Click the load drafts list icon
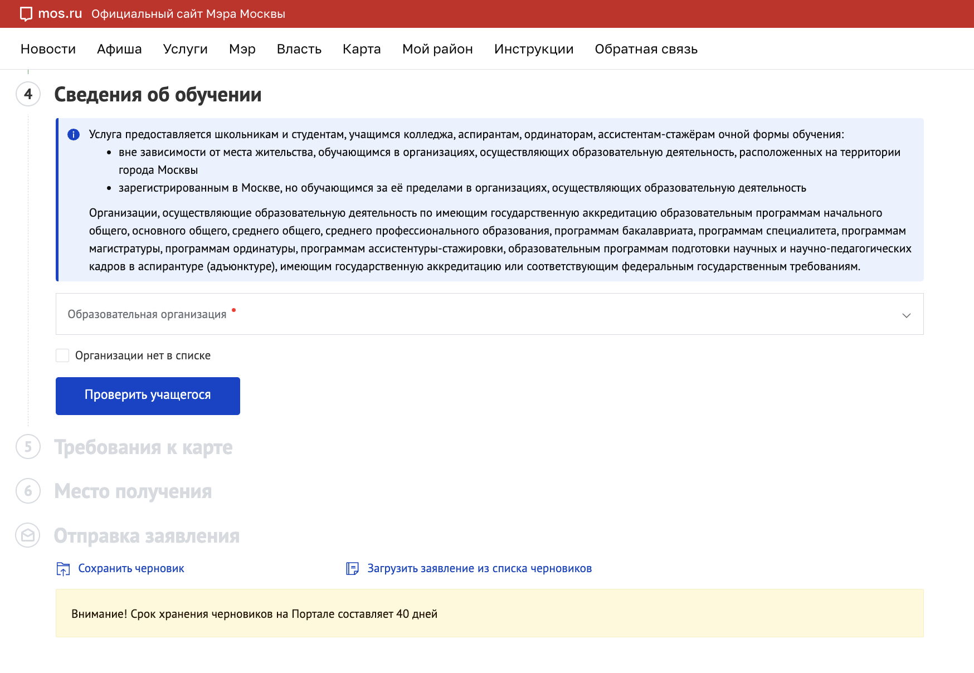This screenshot has width=974, height=673. [x=352, y=568]
